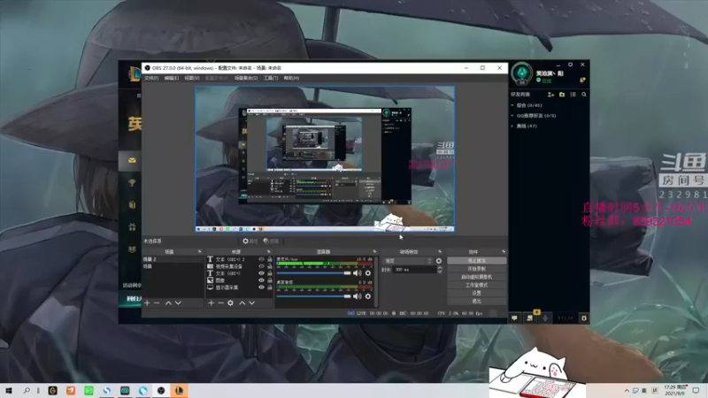This screenshot has width=708, height=398.
Task: Mute the 麦克风/Aux speaker icon
Action: (x=357, y=273)
